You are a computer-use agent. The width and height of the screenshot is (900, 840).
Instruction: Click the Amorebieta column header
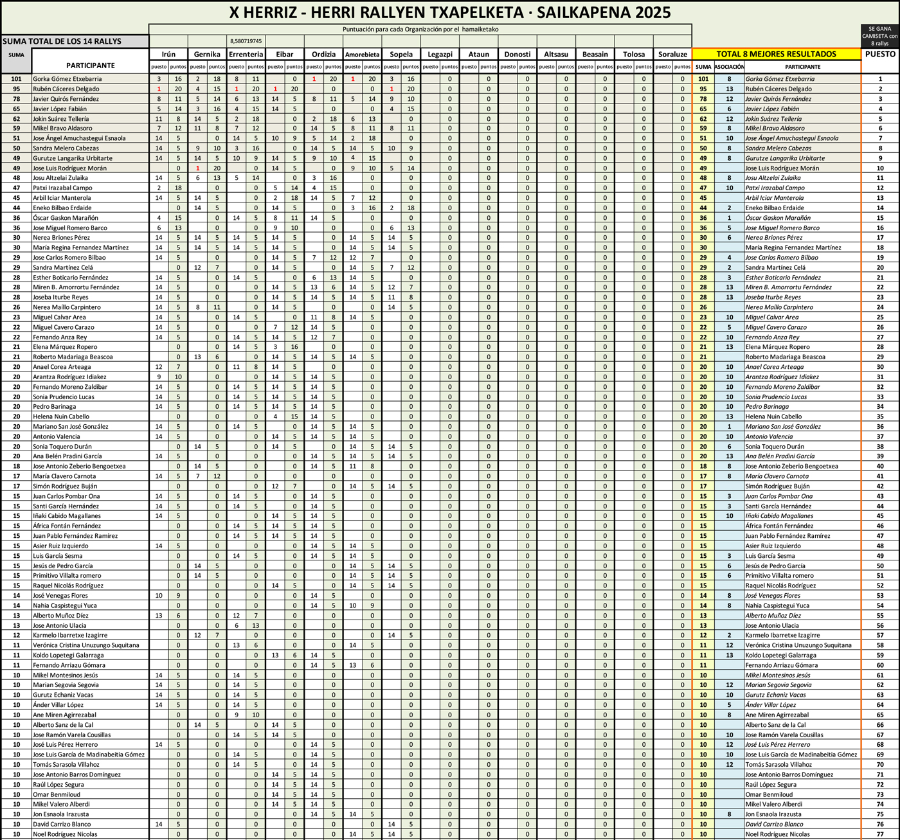363,54
